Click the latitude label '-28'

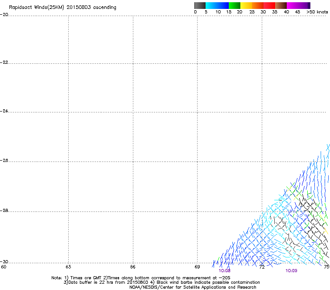(4, 211)
